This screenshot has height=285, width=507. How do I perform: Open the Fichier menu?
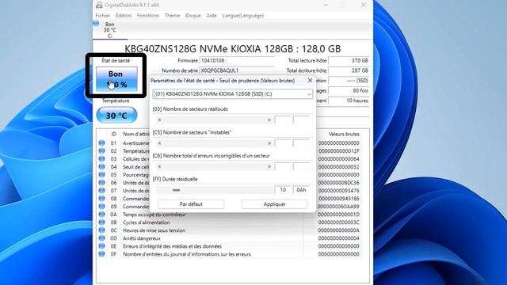click(x=102, y=16)
